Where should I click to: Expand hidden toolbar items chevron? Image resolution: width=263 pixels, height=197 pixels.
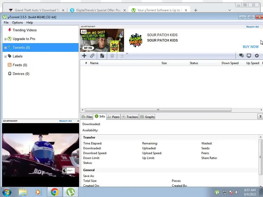(127, 54)
